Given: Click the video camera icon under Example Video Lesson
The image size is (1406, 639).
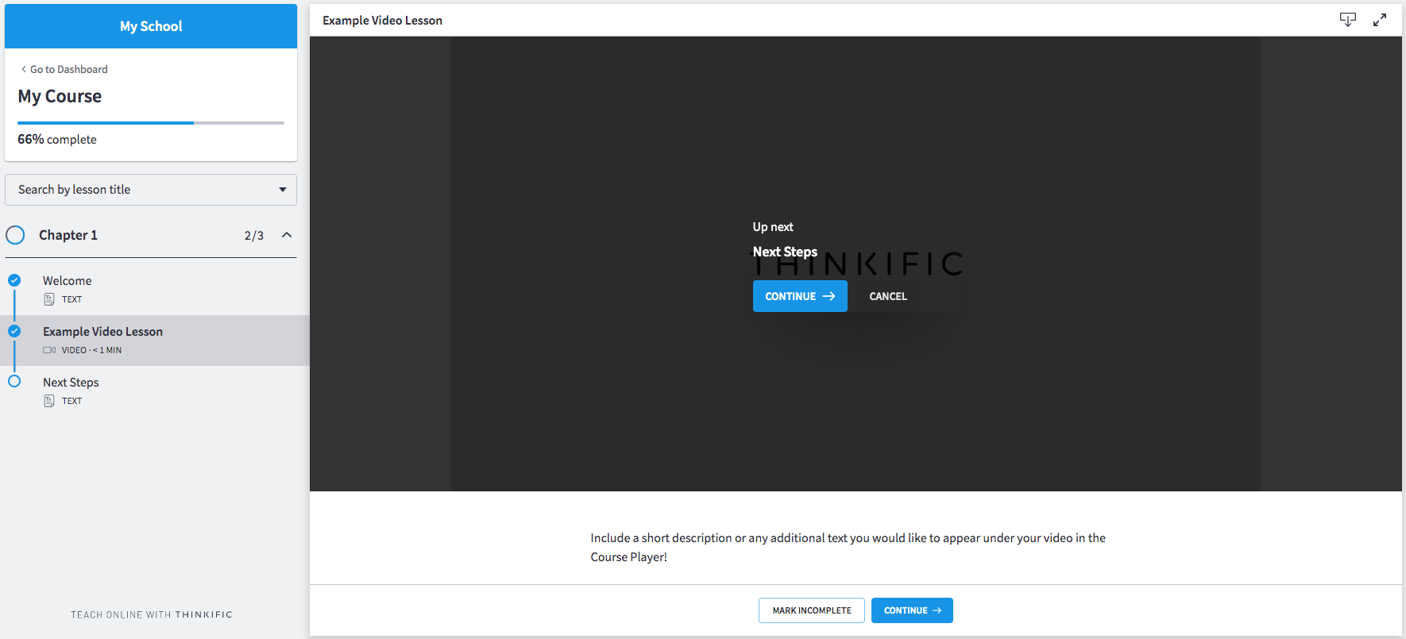Looking at the screenshot, I should (49, 350).
